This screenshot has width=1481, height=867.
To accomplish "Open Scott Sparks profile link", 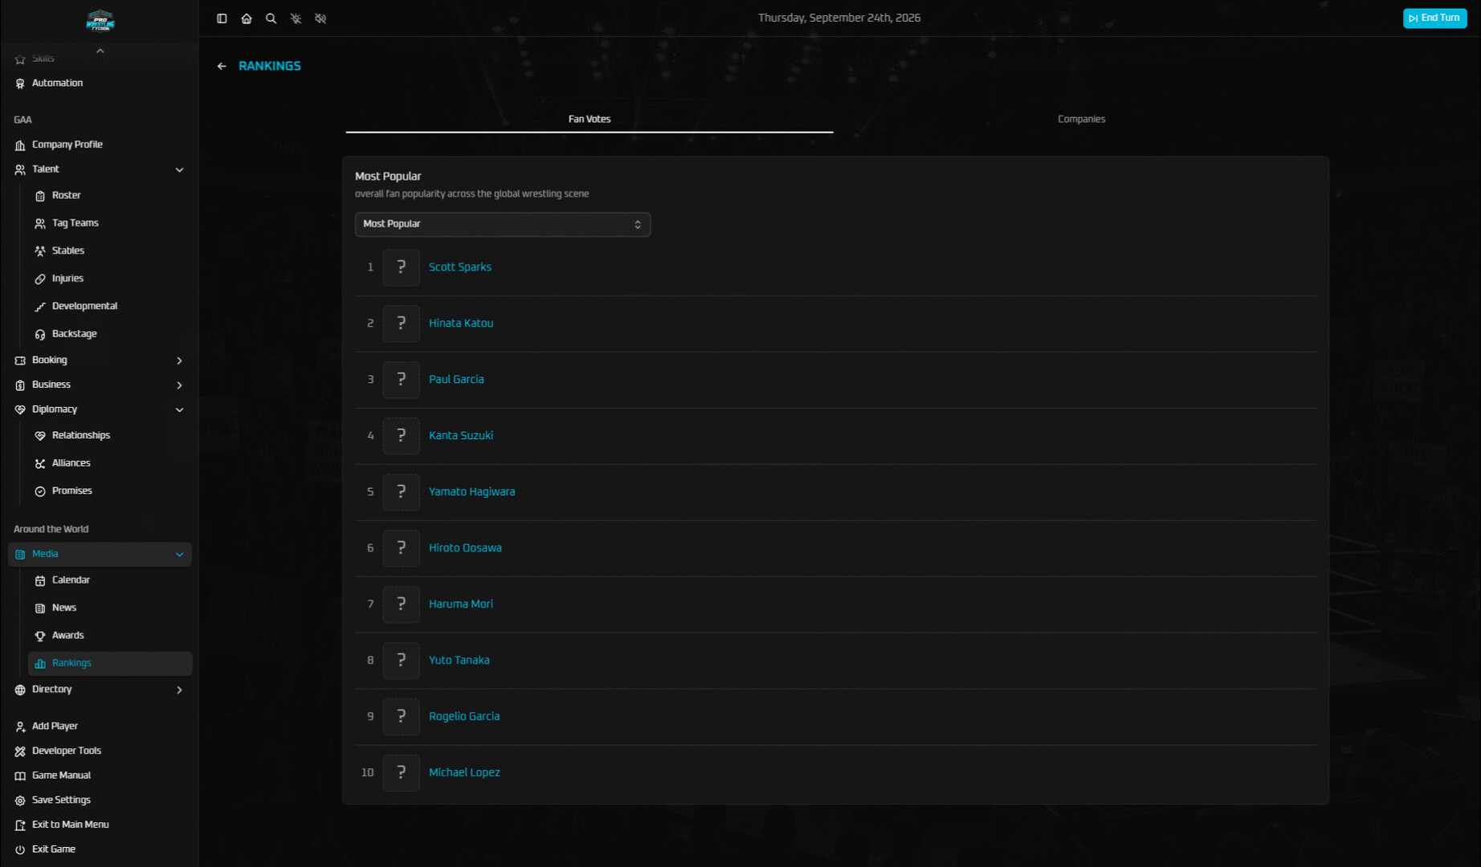I will [x=460, y=267].
